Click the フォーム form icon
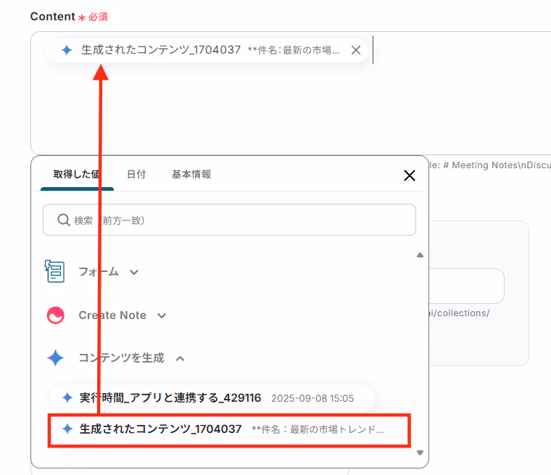Image resolution: width=551 pixels, height=475 pixels. [55, 271]
